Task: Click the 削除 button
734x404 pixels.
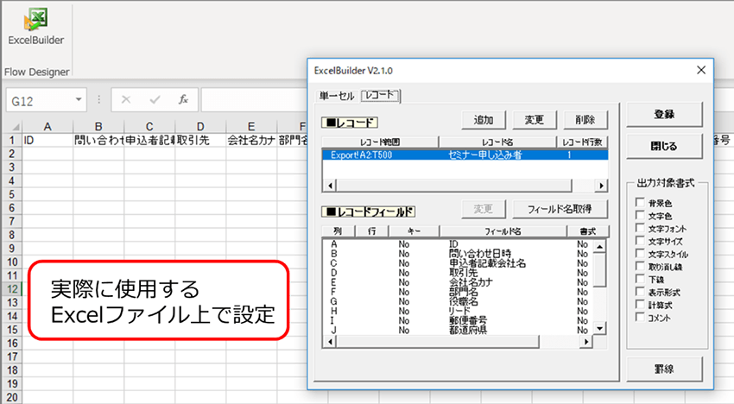Action: click(x=585, y=120)
